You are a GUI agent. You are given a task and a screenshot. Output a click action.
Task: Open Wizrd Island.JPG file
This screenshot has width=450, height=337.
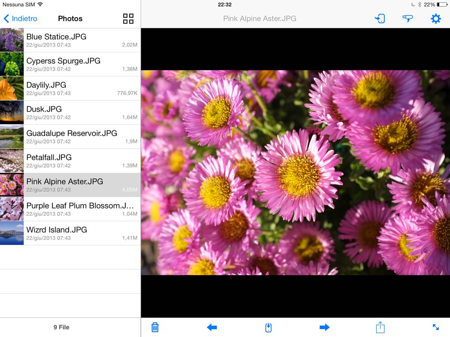[70, 233]
